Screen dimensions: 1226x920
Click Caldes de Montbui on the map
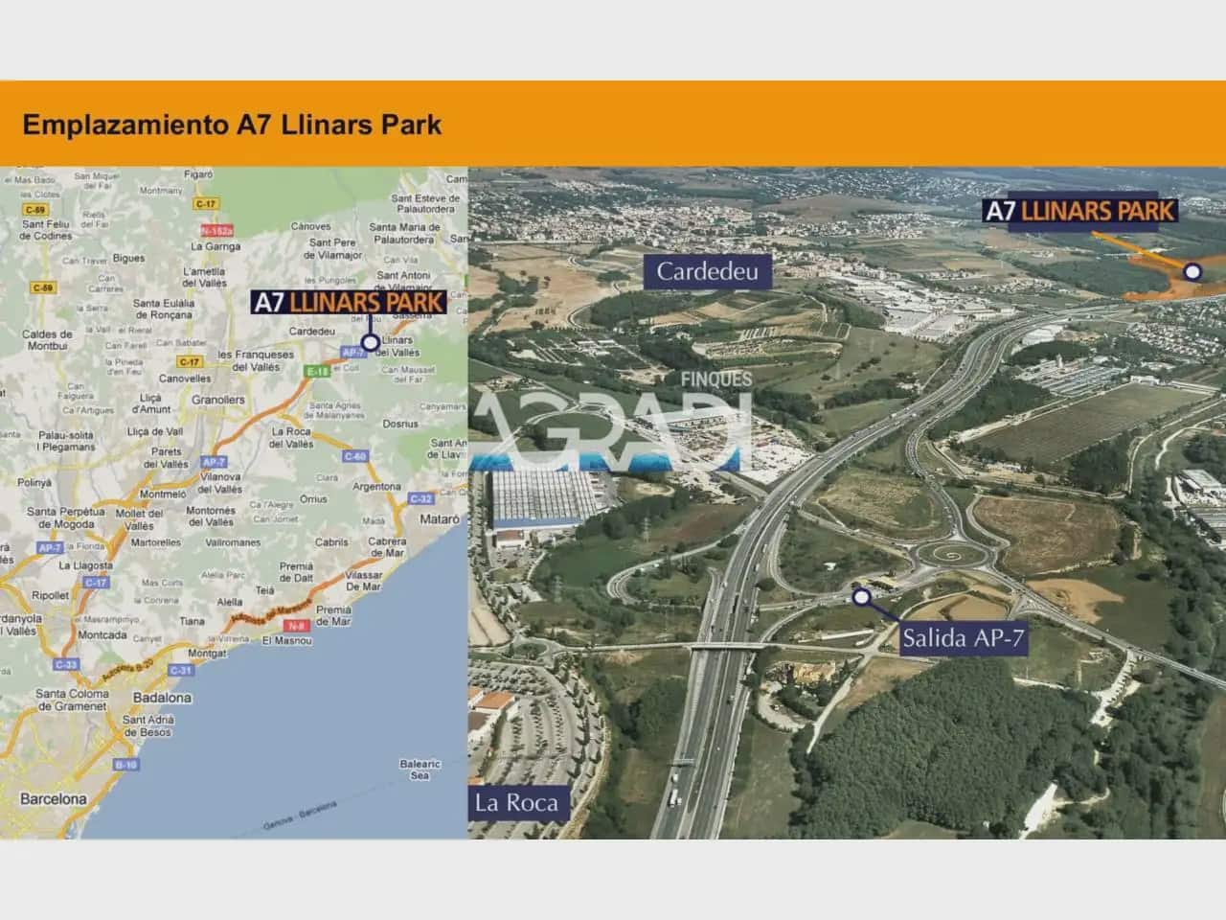coord(47,340)
